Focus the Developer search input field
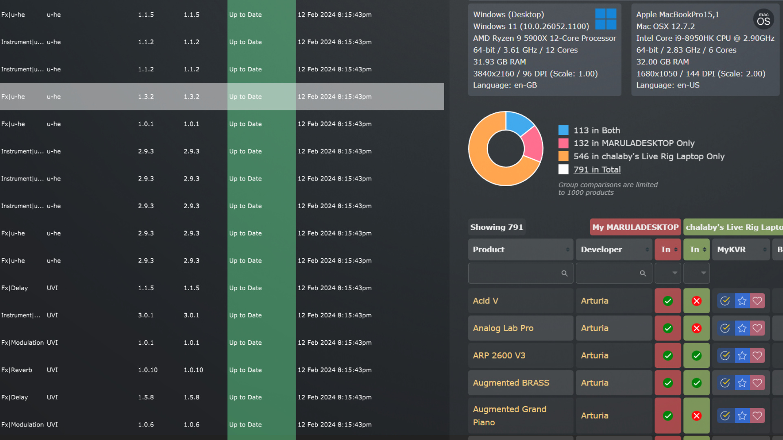 click(x=614, y=273)
